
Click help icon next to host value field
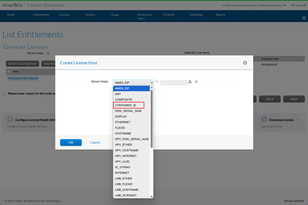point(196,82)
